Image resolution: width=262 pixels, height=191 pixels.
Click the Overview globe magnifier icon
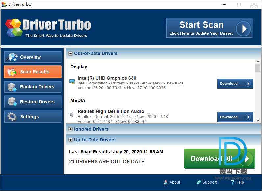12,57
